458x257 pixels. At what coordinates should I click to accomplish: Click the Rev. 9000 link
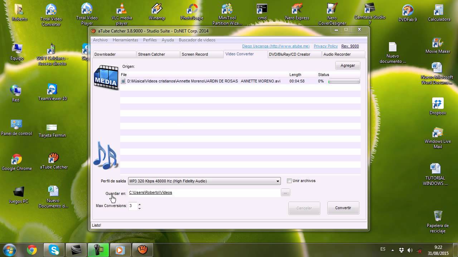click(x=350, y=46)
